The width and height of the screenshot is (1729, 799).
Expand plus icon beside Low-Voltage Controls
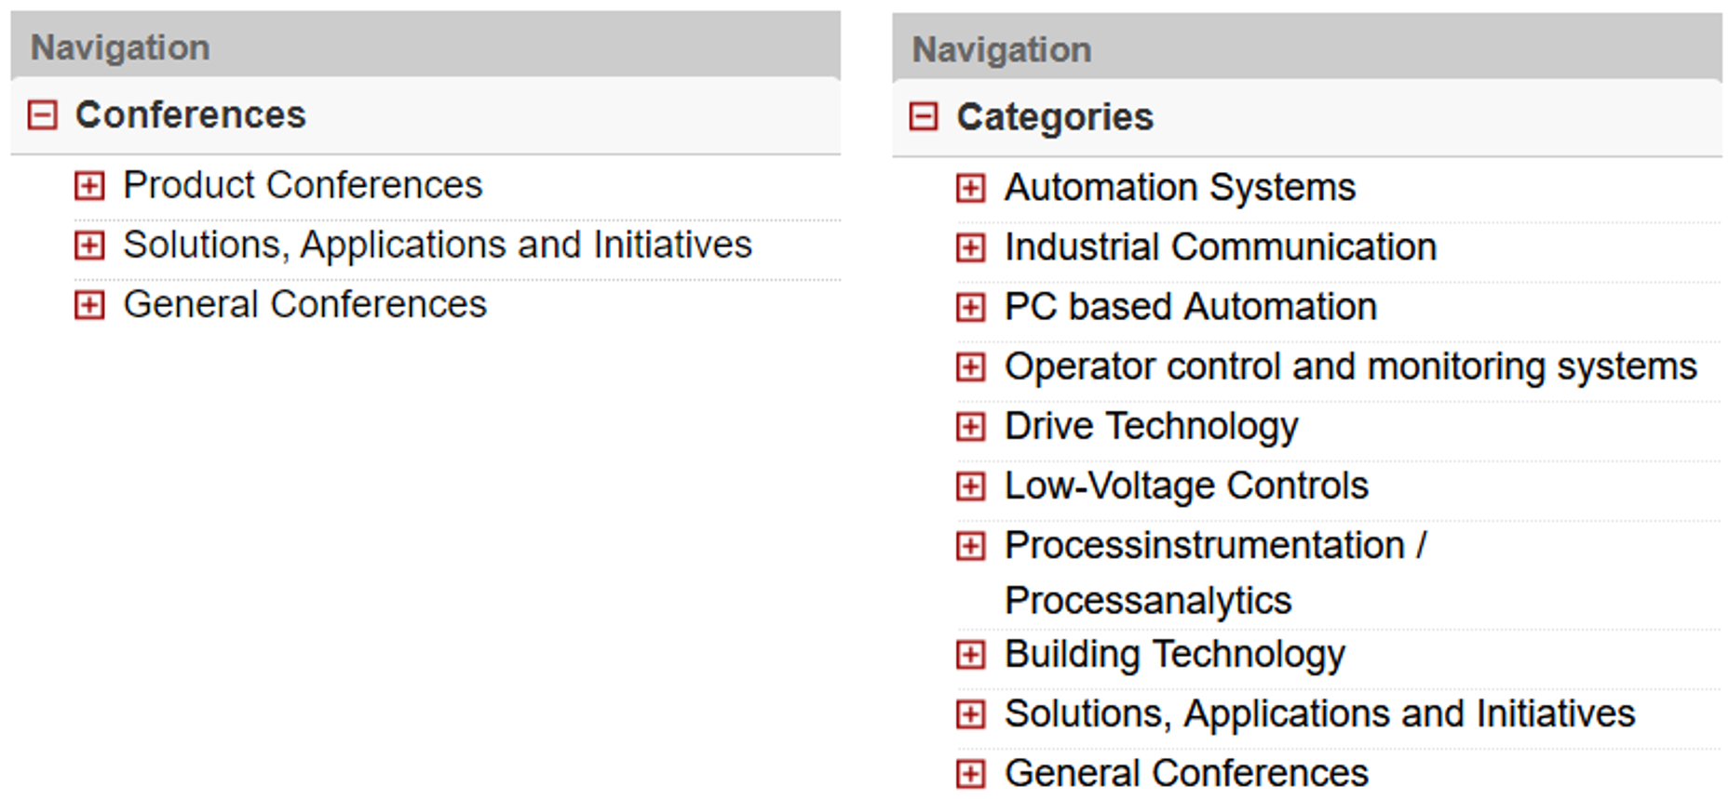970,486
